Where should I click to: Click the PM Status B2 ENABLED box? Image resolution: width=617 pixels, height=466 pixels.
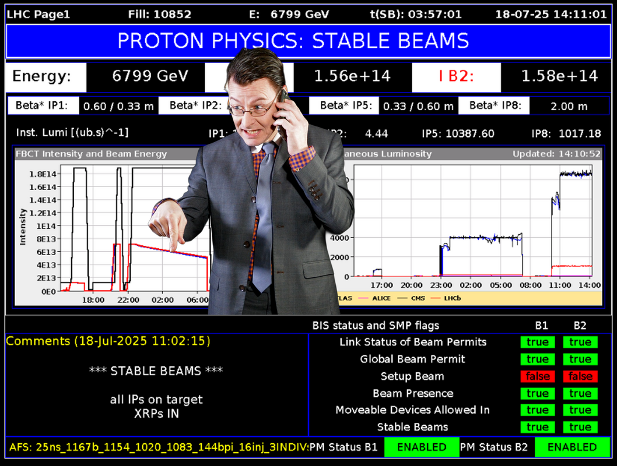(572, 447)
